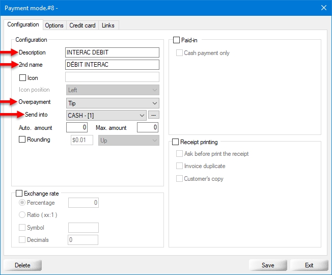Click the Description field with INTERAC DEBIT
The width and height of the screenshot is (332, 275).
pos(112,52)
